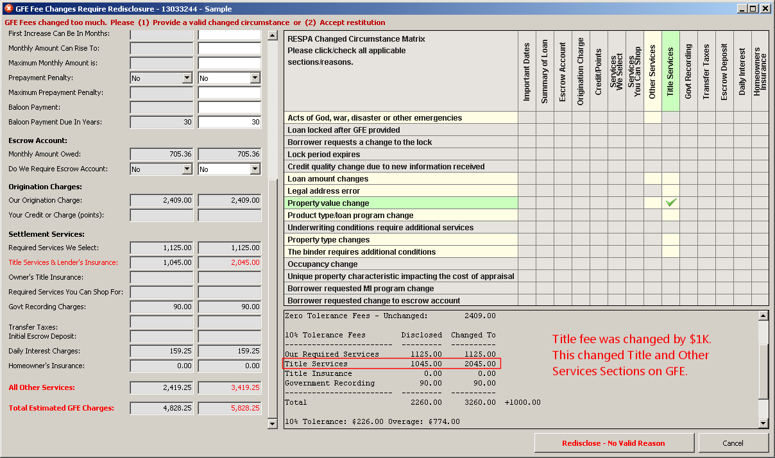The width and height of the screenshot is (775, 458).
Task: Check Title Services for Loan amount changes
Action: pyautogui.click(x=671, y=178)
